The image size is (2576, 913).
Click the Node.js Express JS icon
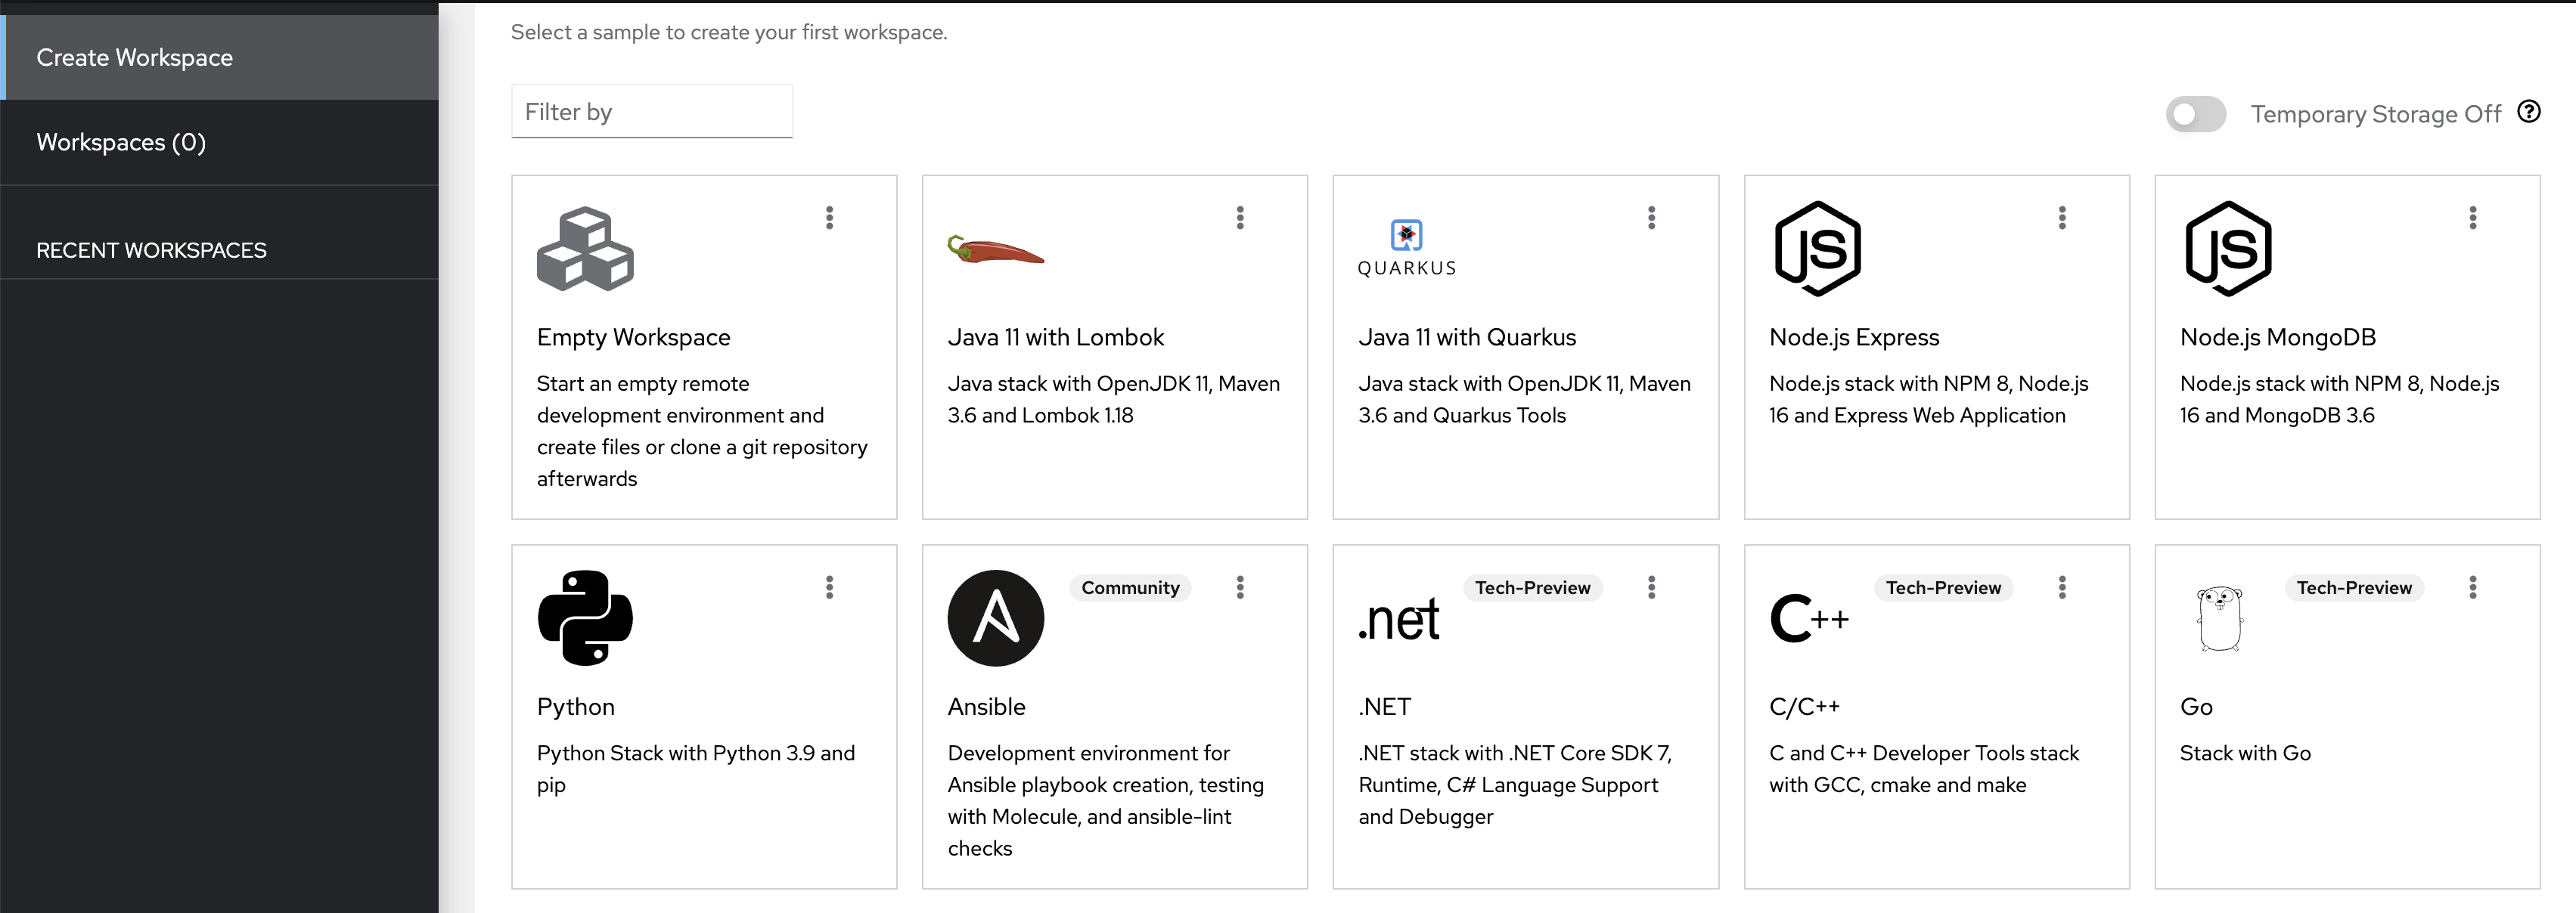coord(1817,249)
